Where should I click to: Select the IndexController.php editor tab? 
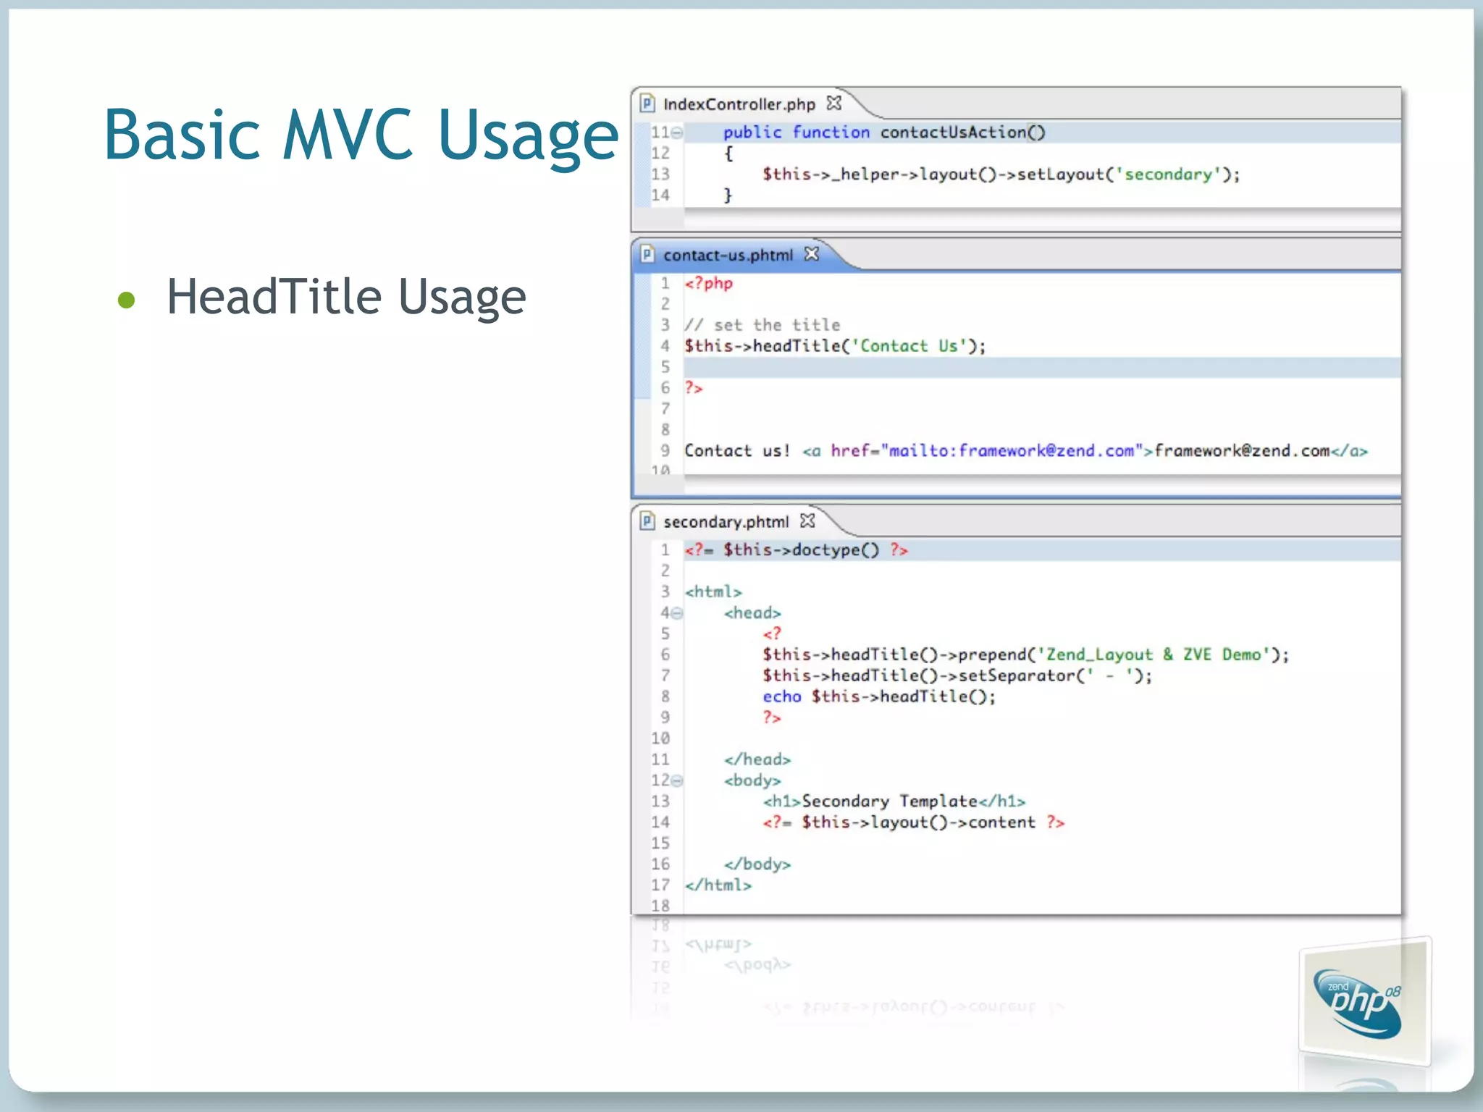pos(739,104)
